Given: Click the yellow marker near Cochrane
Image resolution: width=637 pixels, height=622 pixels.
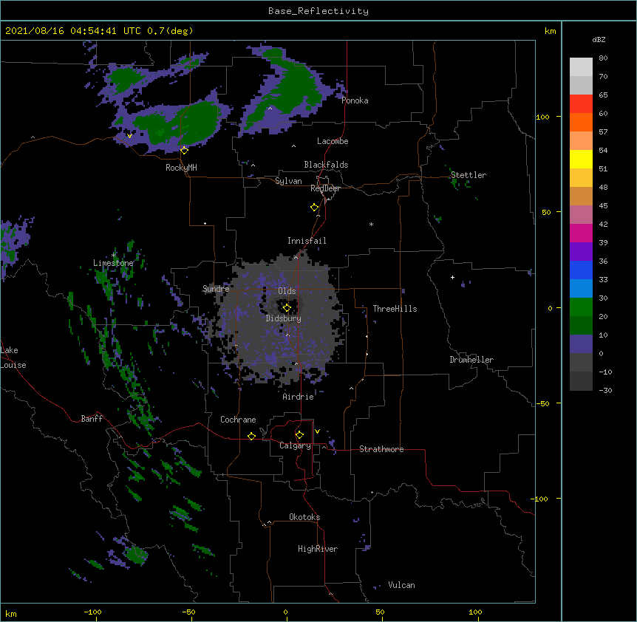Looking at the screenshot, I should point(251,436).
